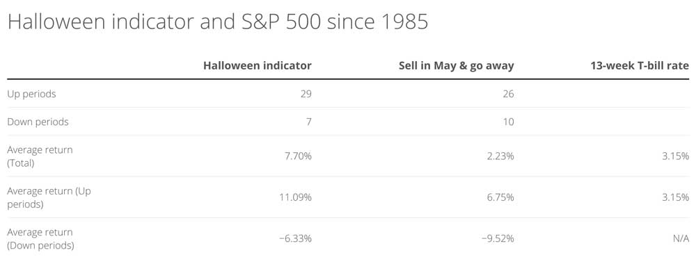Select the Down periods row label

coord(38,122)
